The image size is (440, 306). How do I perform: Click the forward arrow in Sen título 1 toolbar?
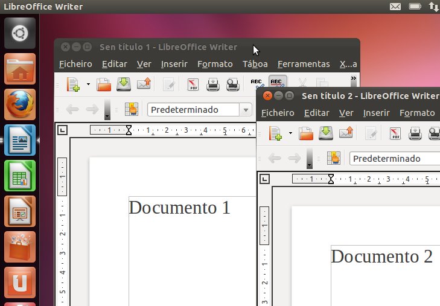[92, 109]
